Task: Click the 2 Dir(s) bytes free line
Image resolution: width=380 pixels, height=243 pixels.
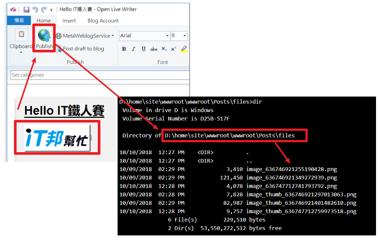Action: point(225,228)
